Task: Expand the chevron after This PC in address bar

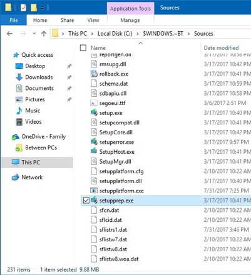Action: [x=92, y=34]
